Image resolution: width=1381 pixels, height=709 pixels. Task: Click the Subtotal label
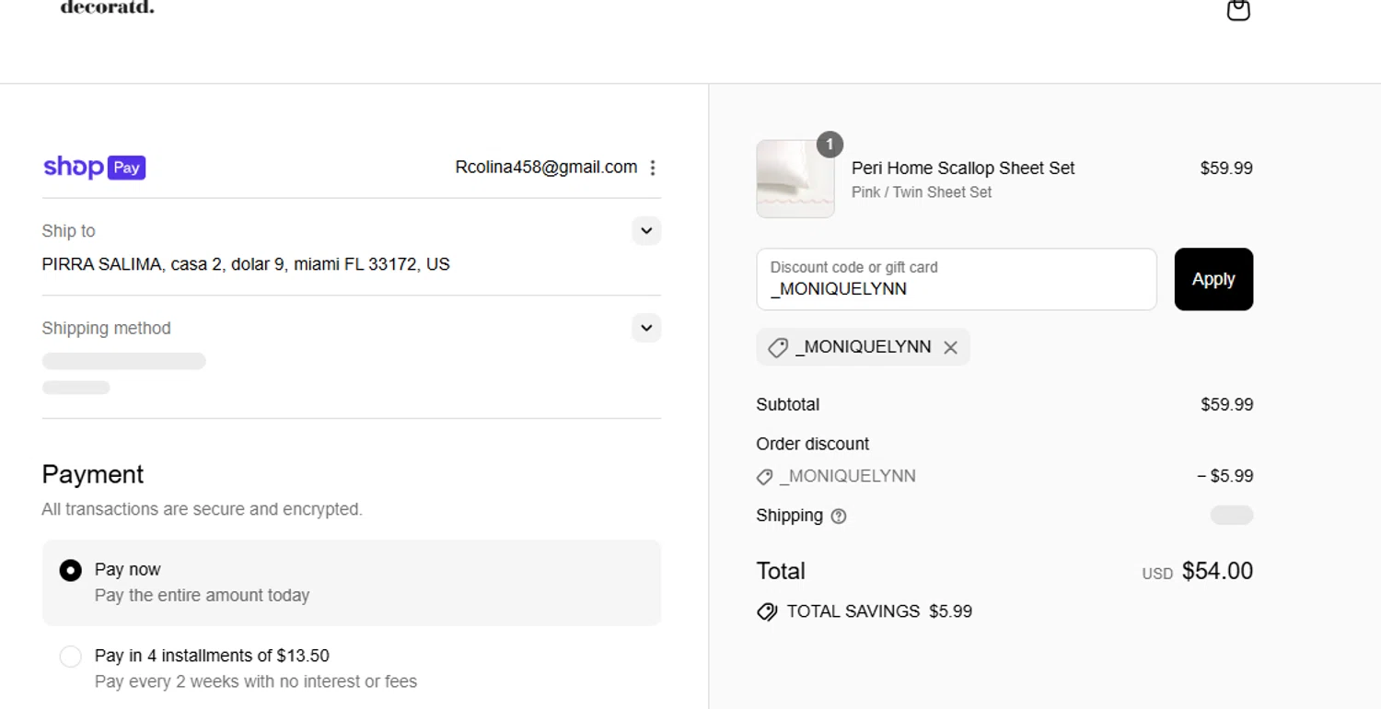click(788, 404)
